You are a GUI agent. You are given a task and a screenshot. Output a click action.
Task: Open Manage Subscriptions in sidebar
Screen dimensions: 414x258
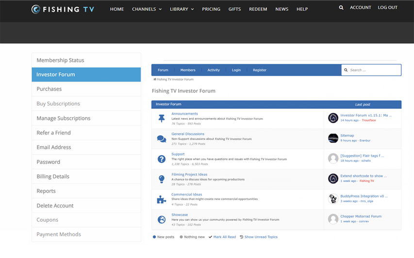point(86,118)
